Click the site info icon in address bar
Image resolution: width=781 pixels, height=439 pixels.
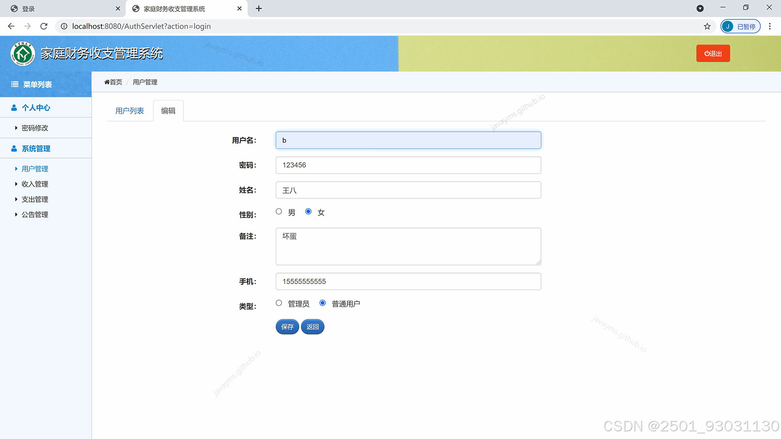pos(64,26)
